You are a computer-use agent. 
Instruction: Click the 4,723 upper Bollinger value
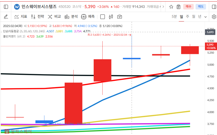[x=31, y=36]
